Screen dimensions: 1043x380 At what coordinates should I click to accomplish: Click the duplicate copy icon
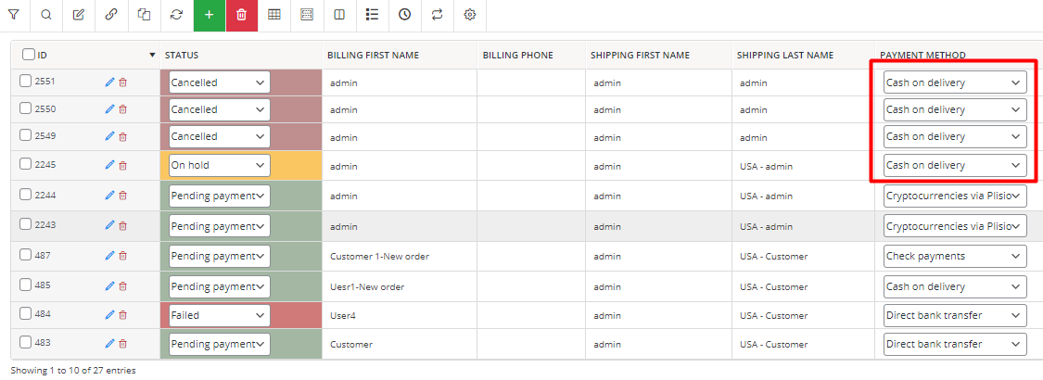[x=144, y=15]
